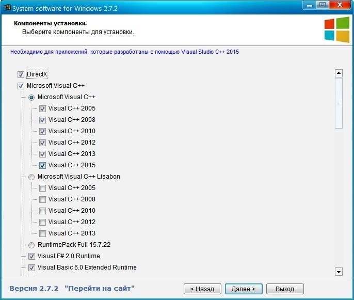Image resolution: width=354 pixels, height=300 pixels.
Task: Uncheck the DirectX checkbox
Action: [21, 74]
